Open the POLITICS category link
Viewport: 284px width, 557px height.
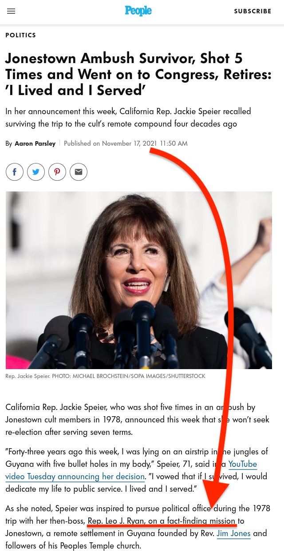click(21, 35)
